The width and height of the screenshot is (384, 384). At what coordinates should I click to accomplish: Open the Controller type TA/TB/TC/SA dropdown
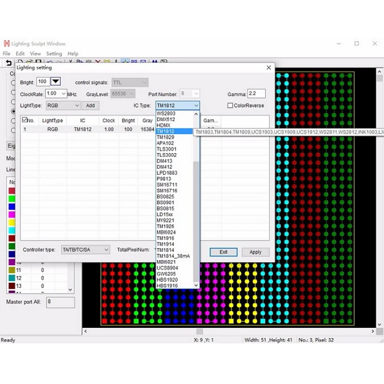tap(85, 249)
